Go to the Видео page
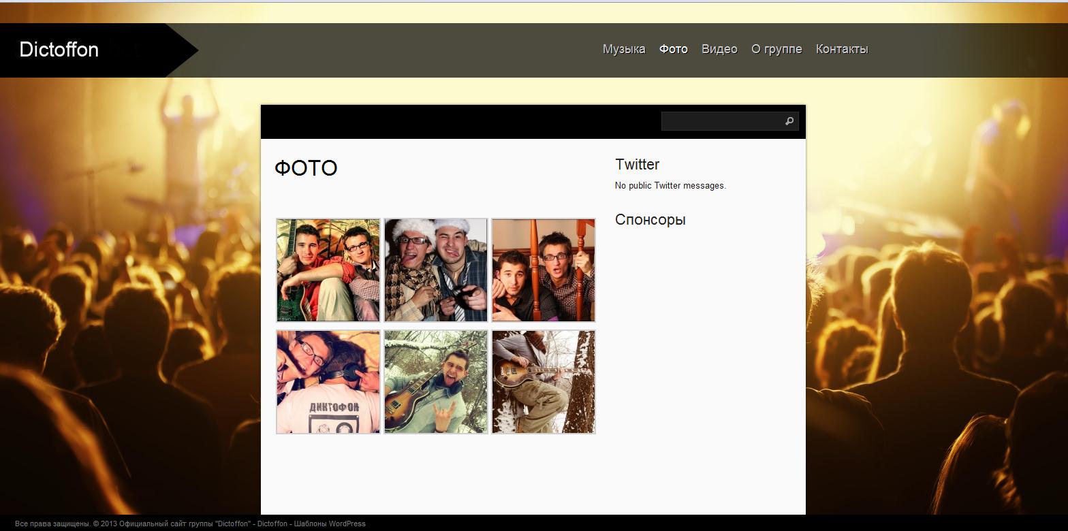The height and width of the screenshot is (531, 1068). pos(719,49)
